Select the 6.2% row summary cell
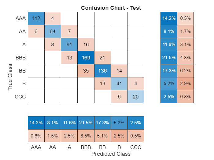 [x=185, y=70]
